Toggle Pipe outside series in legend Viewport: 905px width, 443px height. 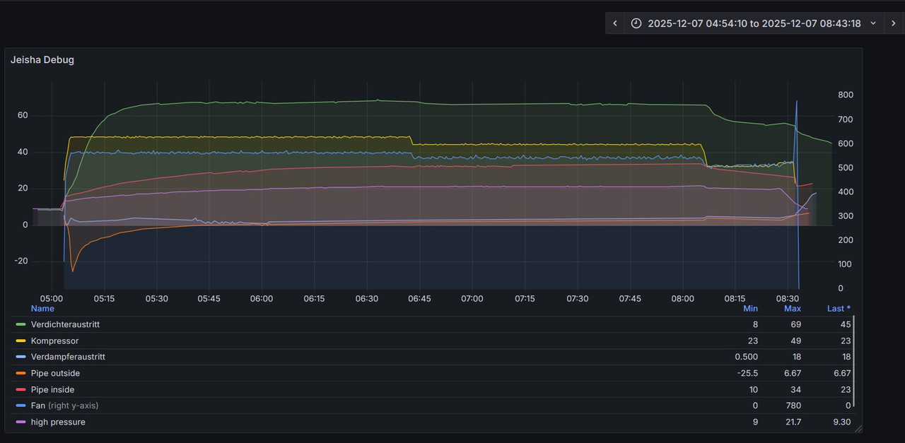tap(55, 374)
